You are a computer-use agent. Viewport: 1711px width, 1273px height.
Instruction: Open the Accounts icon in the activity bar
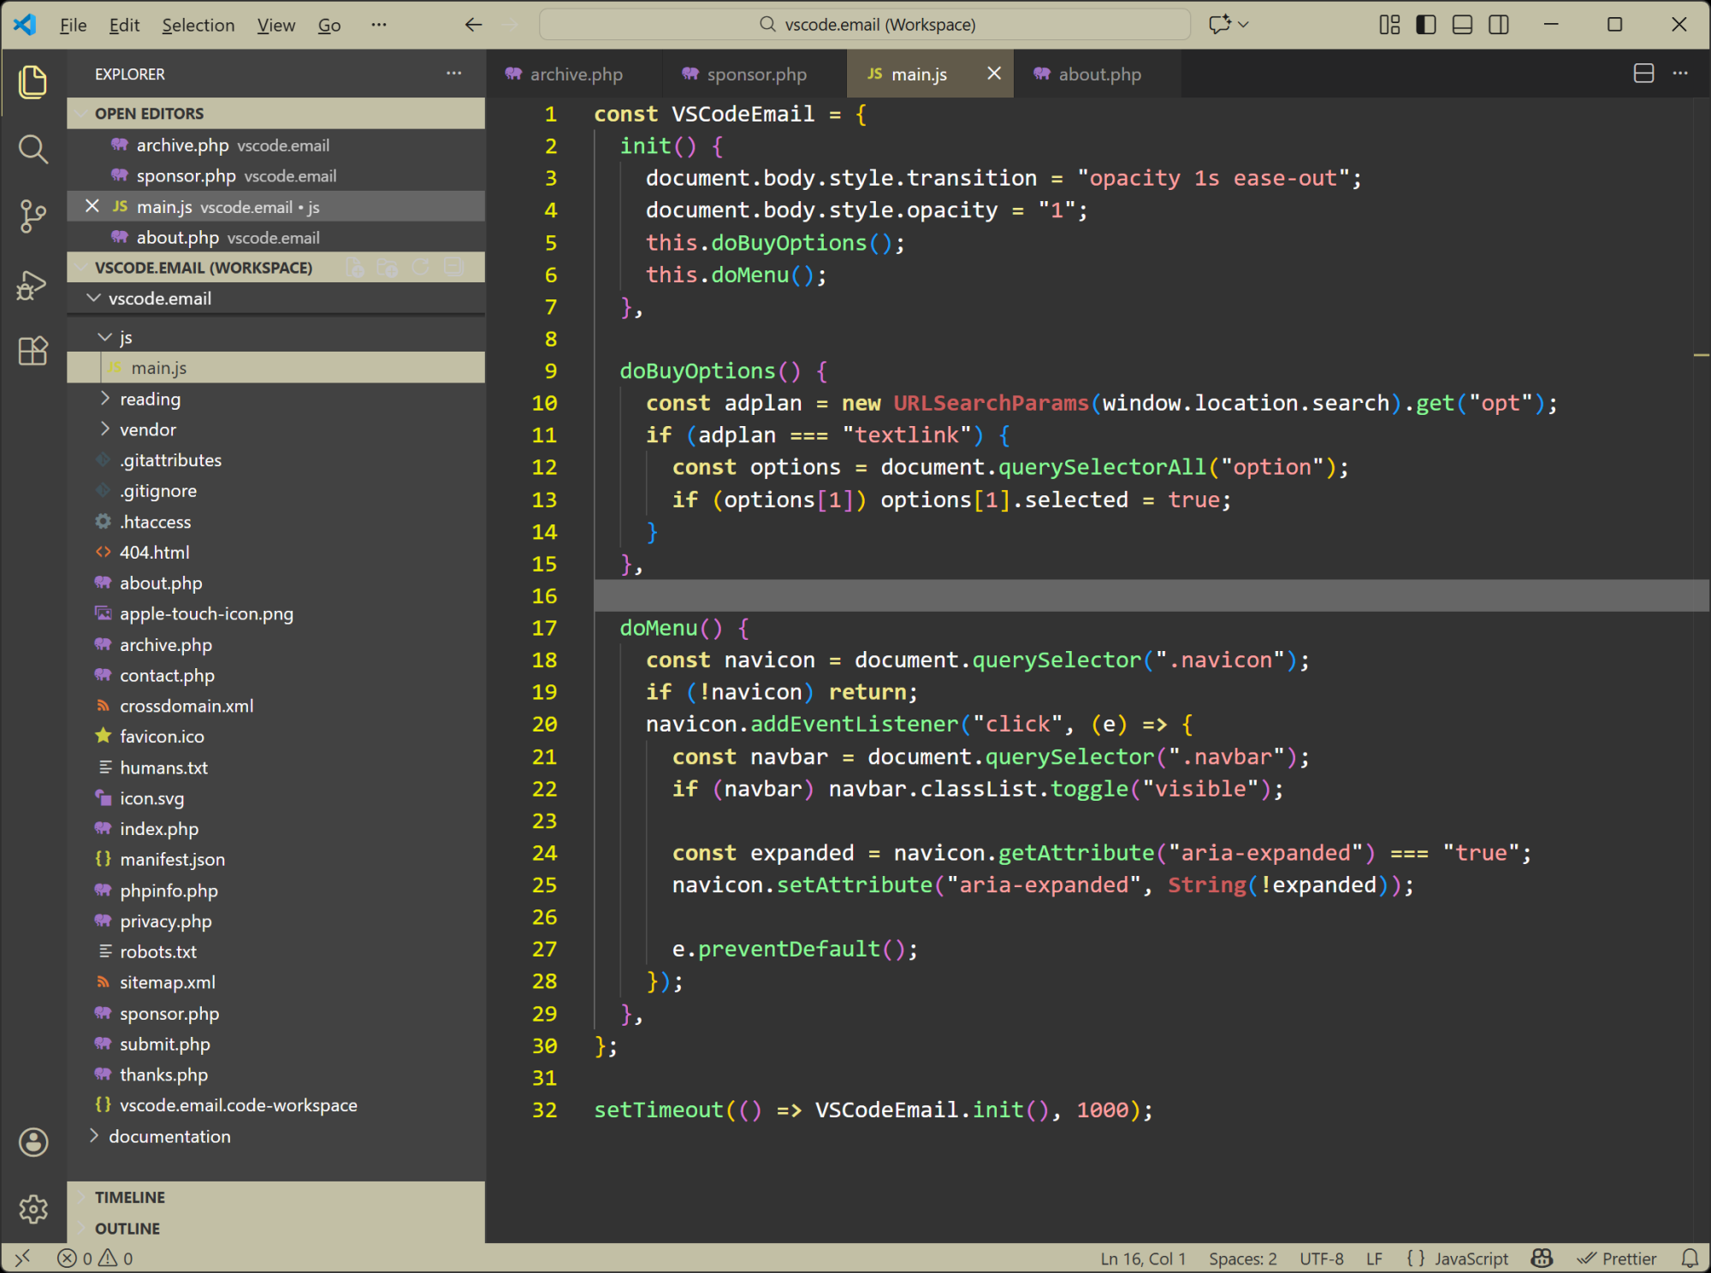(x=33, y=1142)
